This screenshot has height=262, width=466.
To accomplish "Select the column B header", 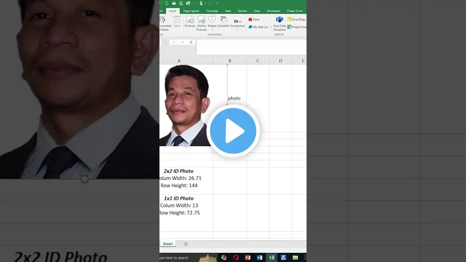I will coord(230,61).
